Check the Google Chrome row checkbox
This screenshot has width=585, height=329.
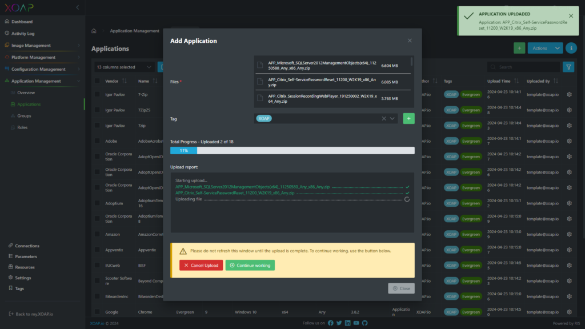click(x=97, y=312)
